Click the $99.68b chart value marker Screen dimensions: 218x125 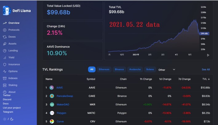[x=204, y=33]
